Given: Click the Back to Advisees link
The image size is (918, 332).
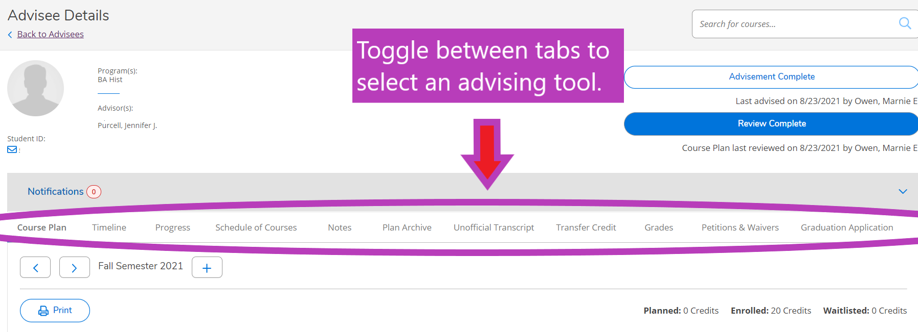Looking at the screenshot, I should pos(50,34).
